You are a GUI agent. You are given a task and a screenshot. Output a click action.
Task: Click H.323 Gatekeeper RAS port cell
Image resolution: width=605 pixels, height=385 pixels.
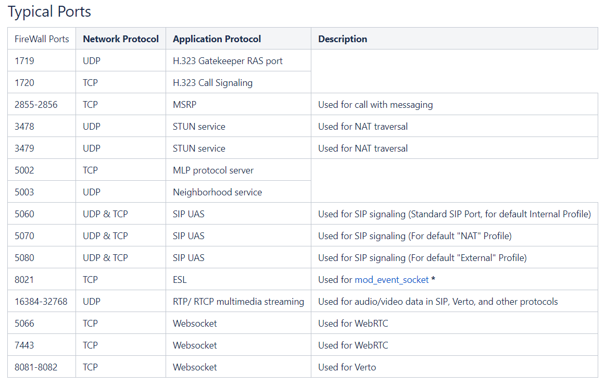(x=238, y=60)
